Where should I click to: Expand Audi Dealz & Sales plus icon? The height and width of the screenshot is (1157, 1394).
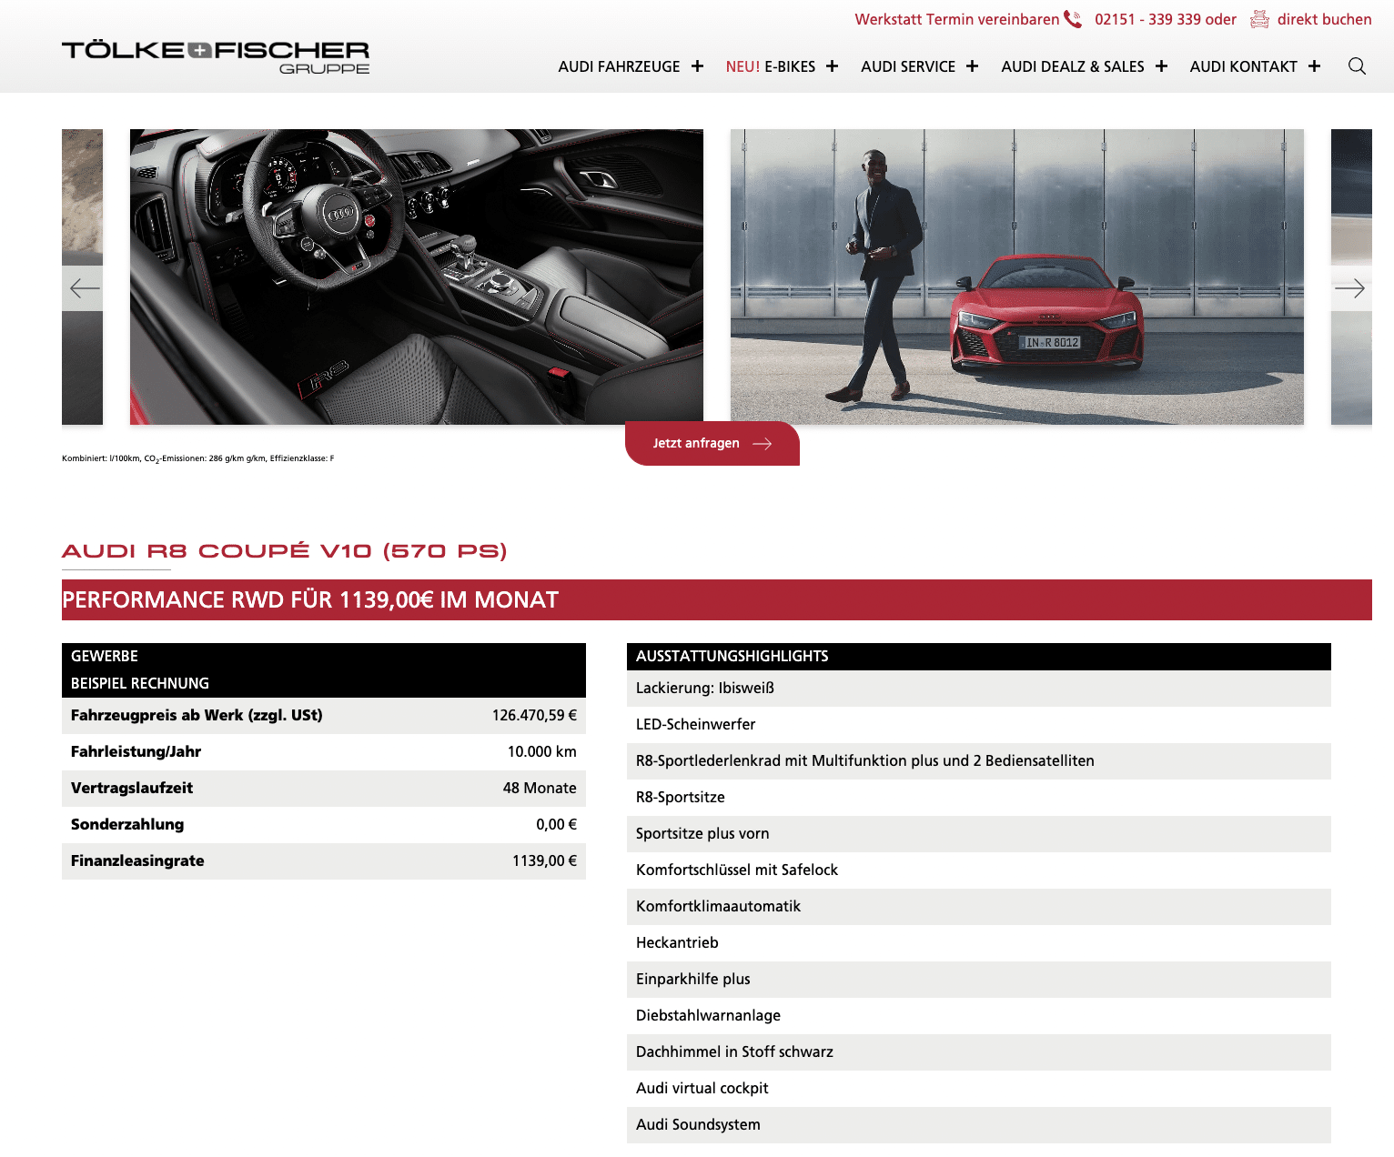click(x=1161, y=66)
